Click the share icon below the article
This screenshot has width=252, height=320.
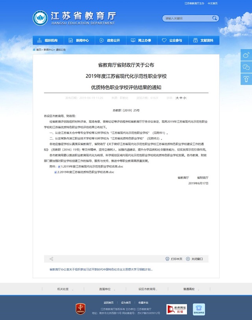point(51,259)
